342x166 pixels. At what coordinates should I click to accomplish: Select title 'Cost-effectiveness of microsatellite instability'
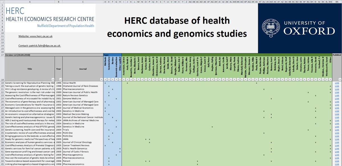coord(30,98)
